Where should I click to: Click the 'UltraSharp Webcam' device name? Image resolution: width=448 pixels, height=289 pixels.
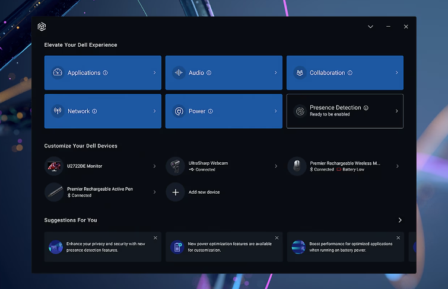208,163
